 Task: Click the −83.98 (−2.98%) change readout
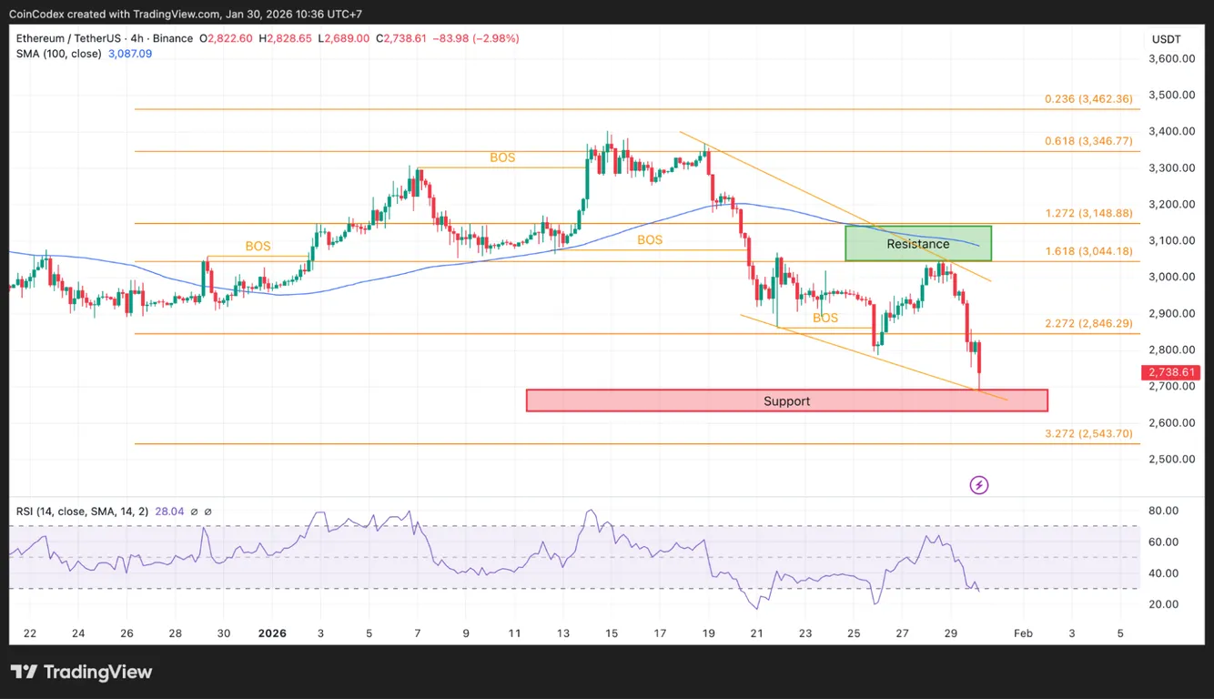(476, 38)
